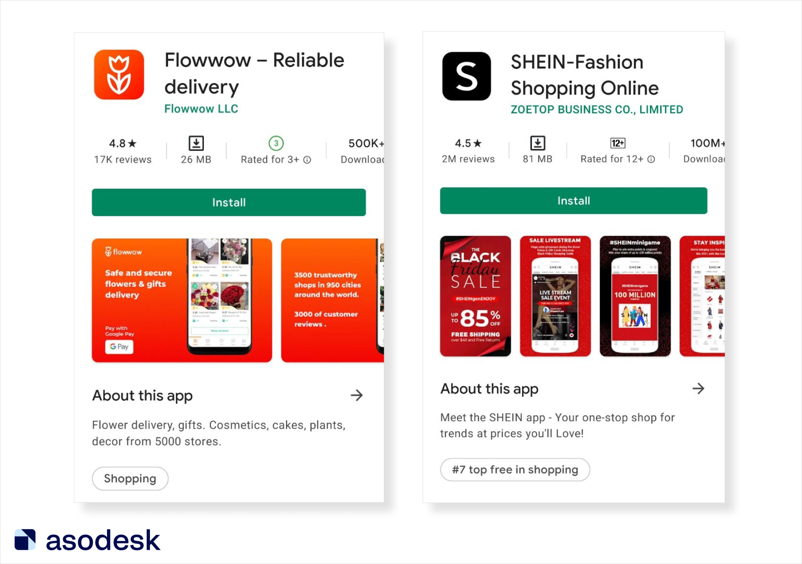Click the info icon beside Rated for 12+
The height and width of the screenshot is (564, 802).
click(x=651, y=159)
